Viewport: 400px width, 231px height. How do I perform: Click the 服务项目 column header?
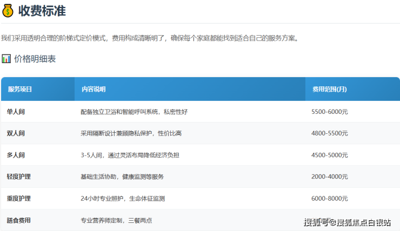19,89
